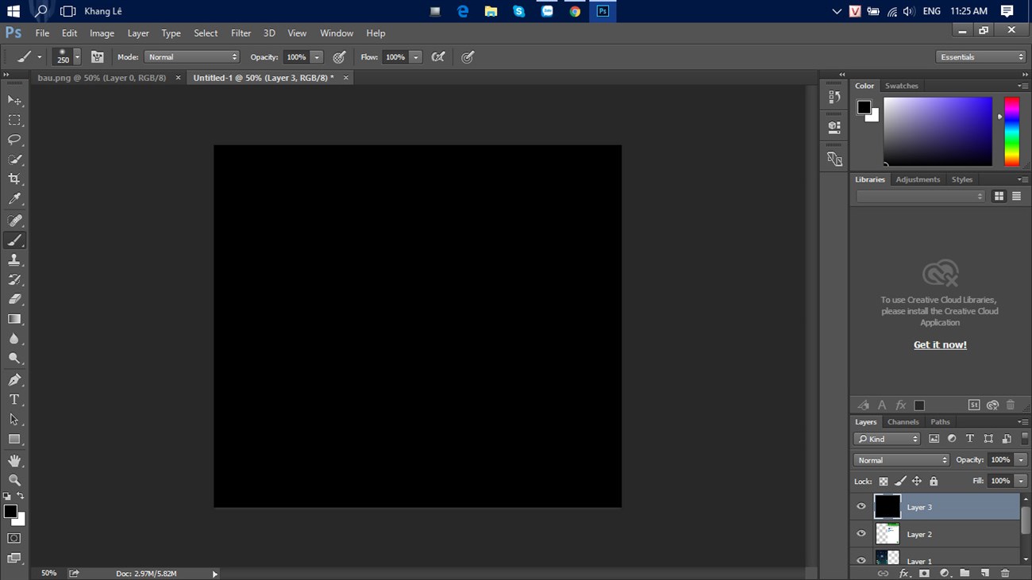Screen dimensions: 1032x580
Task: Click the foreground color swatch in toolbox
Action: [10, 511]
